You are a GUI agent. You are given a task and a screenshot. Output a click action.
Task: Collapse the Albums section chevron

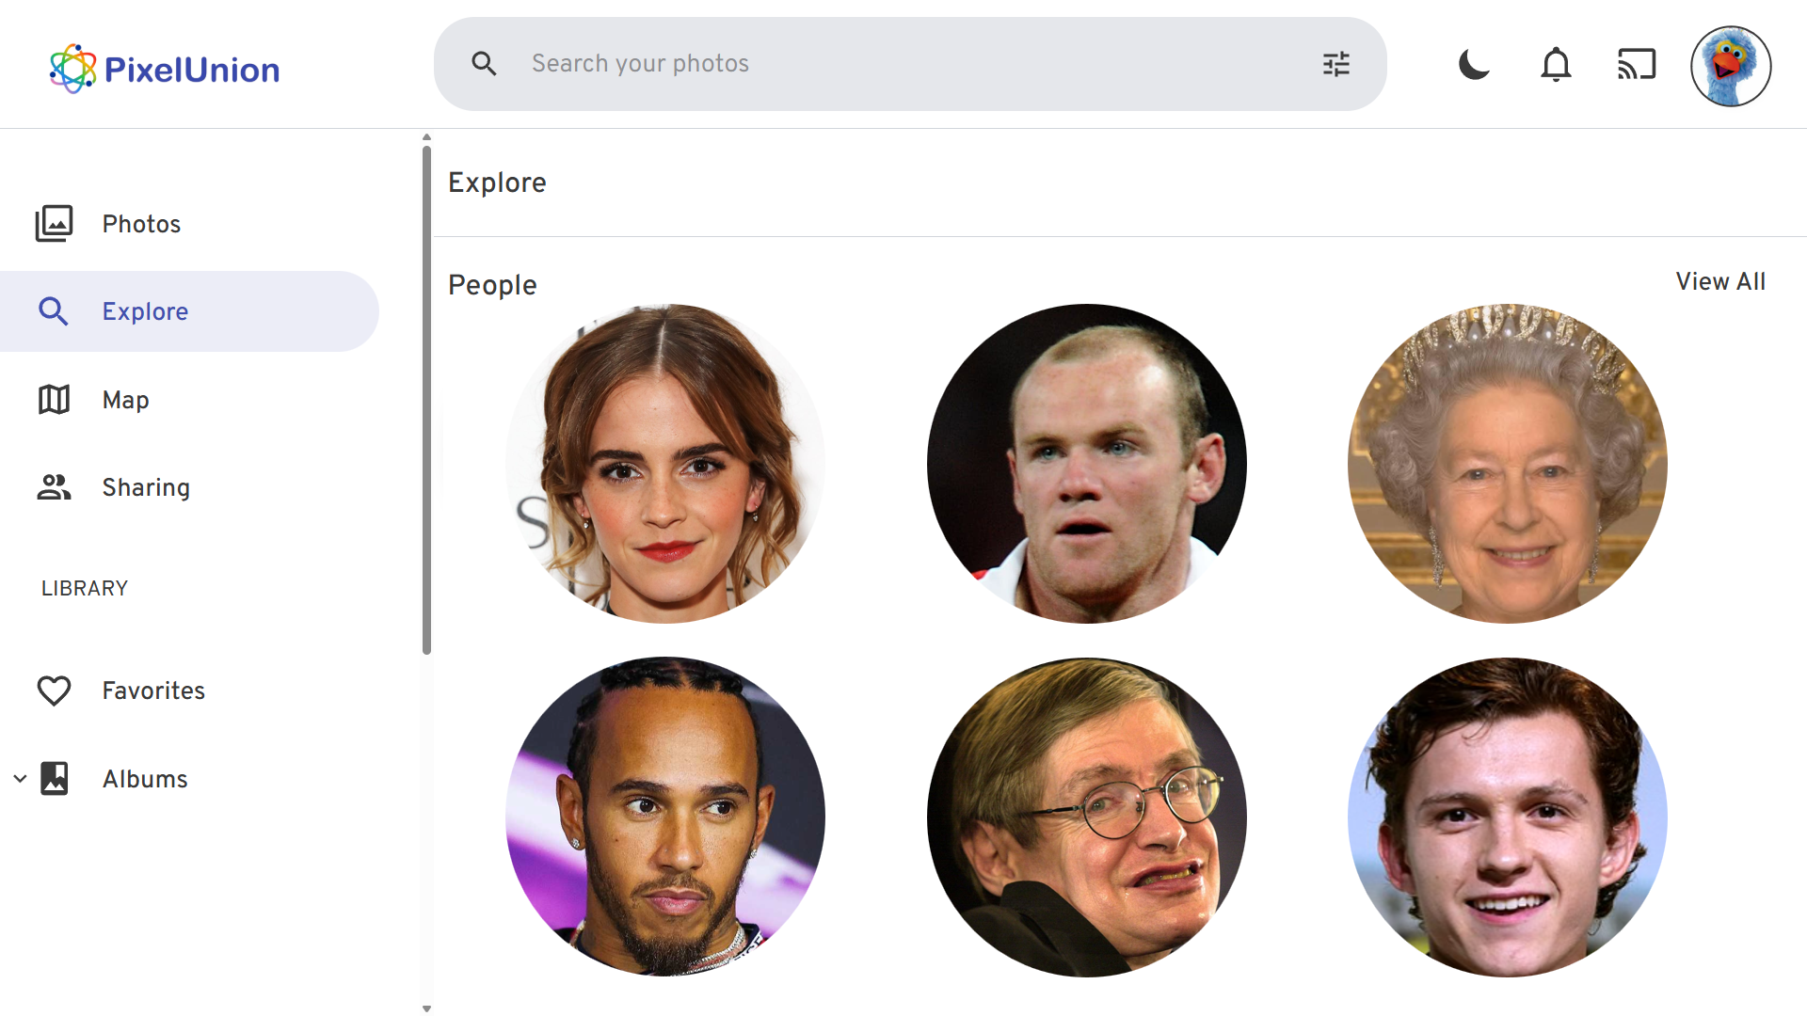[x=20, y=778]
